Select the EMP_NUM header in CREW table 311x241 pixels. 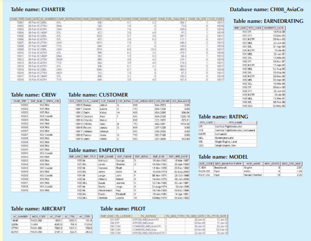click(x=36, y=101)
